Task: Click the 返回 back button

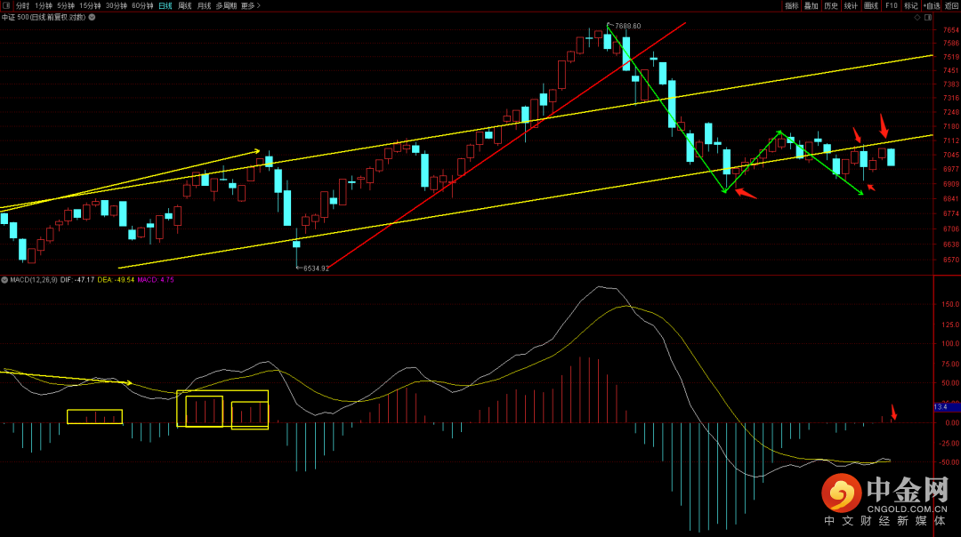Action: [951, 5]
